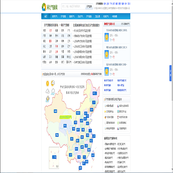Open the highlighted home tab in blue navigation bar

(46, 16)
